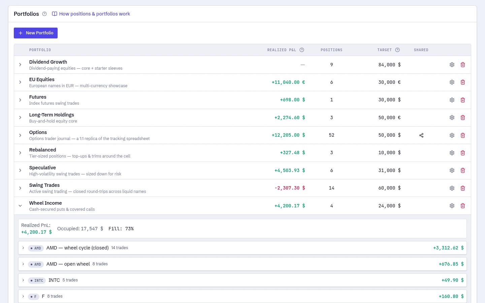
Task: Expand the Speculative portfolio row
Action: tap(20, 170)
